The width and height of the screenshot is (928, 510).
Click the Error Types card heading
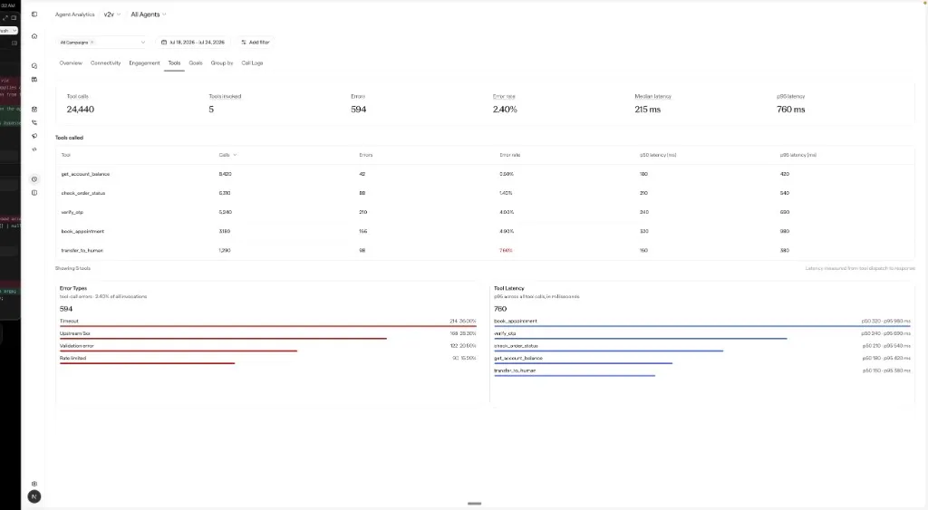tap(73, 288)
